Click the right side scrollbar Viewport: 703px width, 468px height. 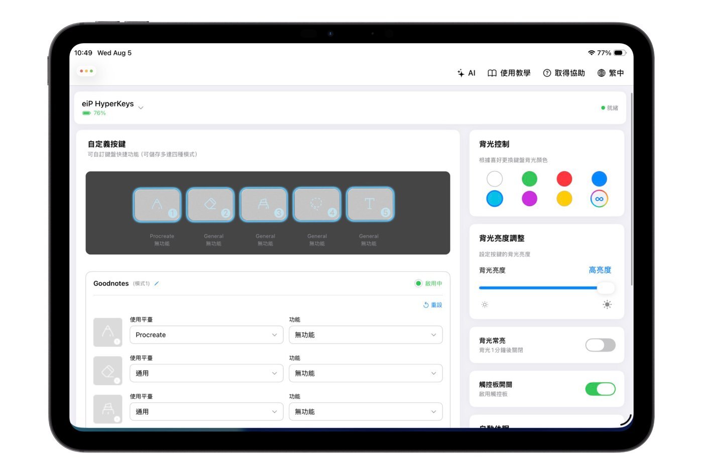click(x=631, y=189)
